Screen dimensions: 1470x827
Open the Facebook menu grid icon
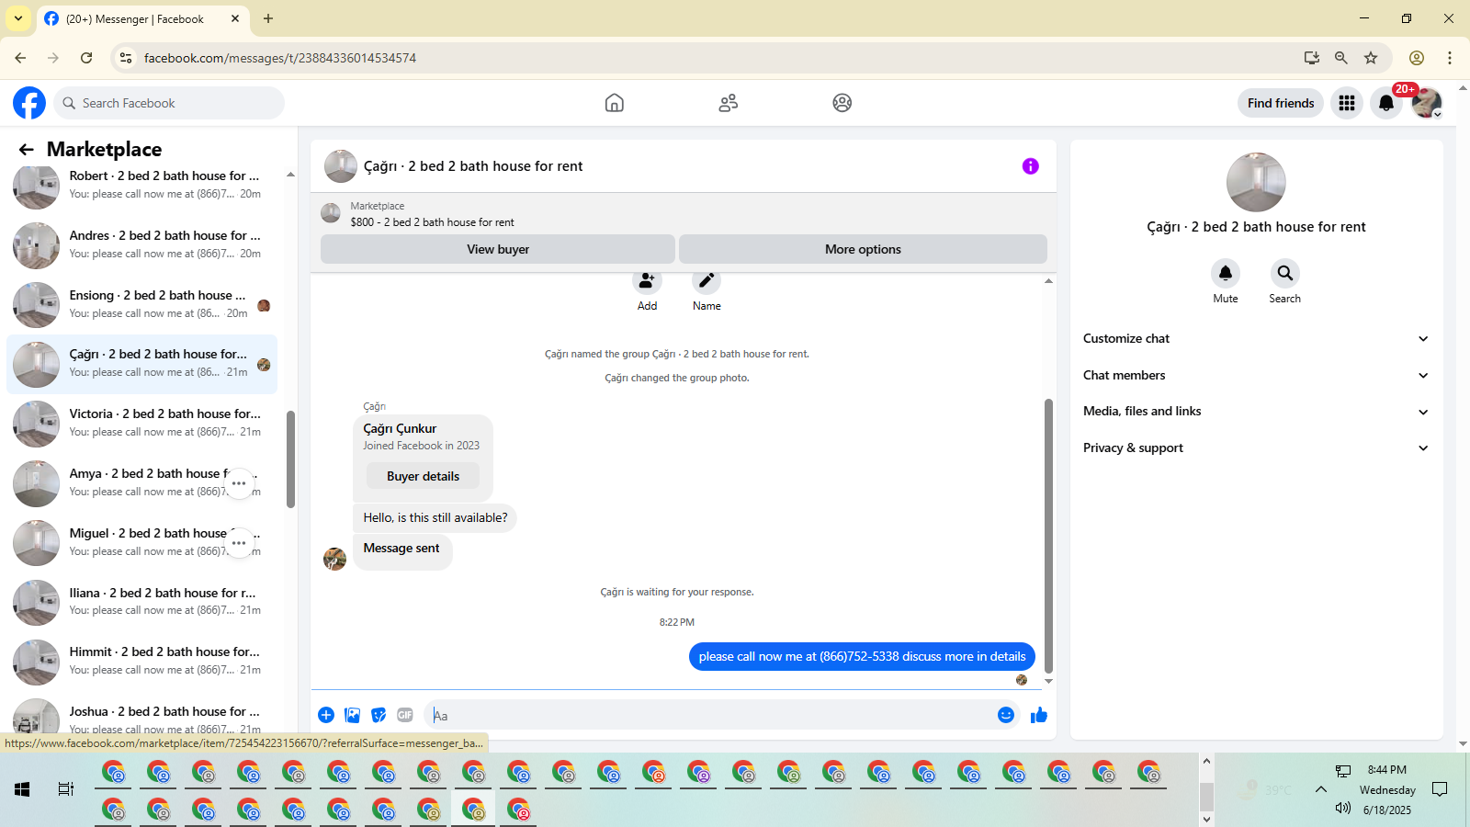pos(1347,103)
